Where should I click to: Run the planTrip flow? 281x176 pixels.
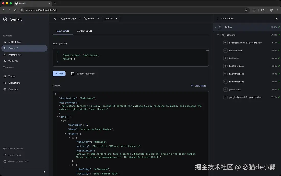tap(59, 74)
